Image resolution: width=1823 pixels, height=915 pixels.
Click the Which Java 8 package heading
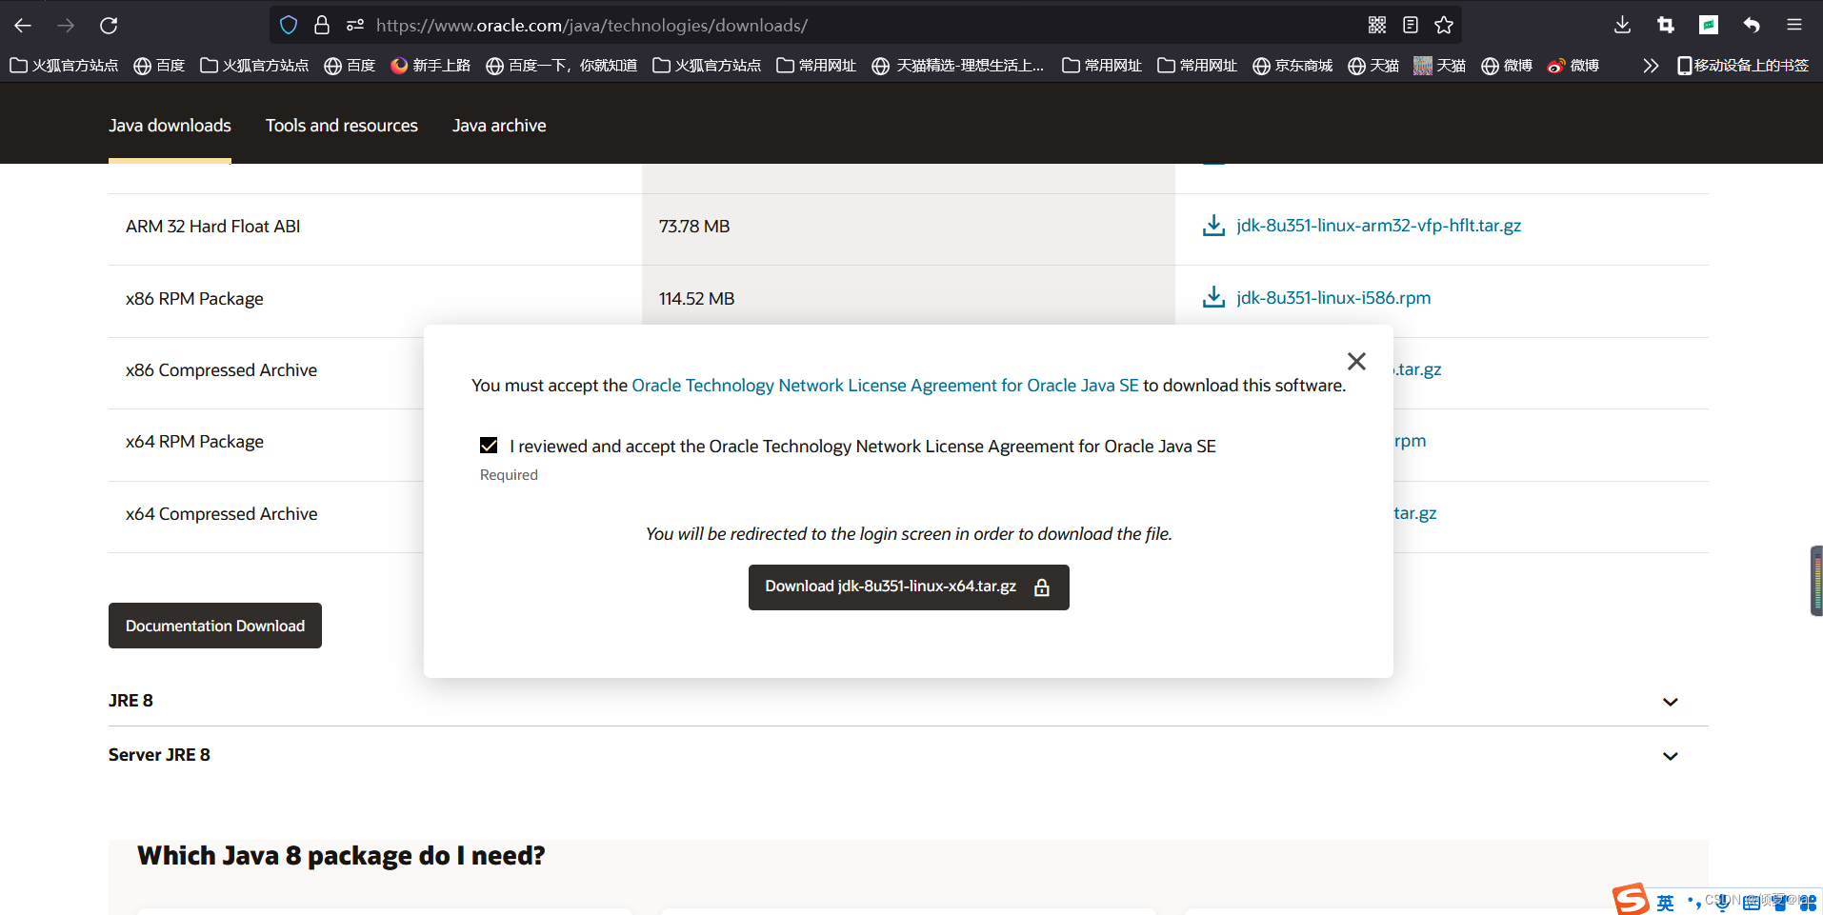click(x=341, y=856)
